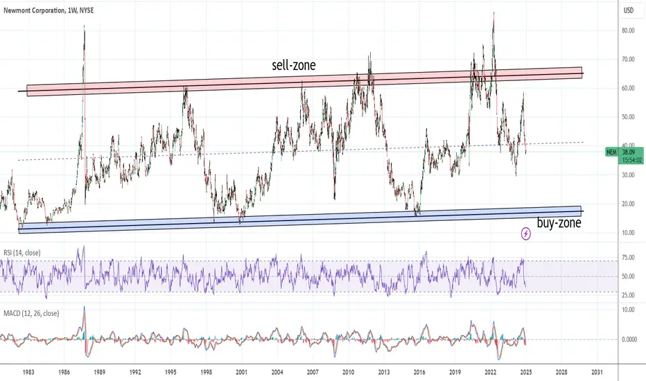Click the 15:54:02 countdown timer label

[x=632, y=160]
